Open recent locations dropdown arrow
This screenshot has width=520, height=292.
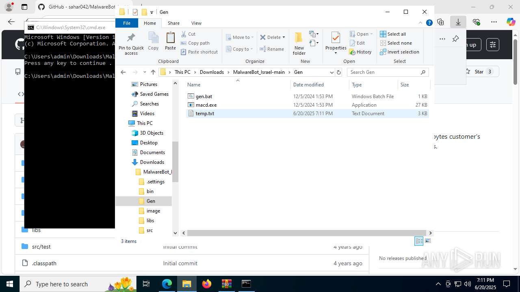145,72
